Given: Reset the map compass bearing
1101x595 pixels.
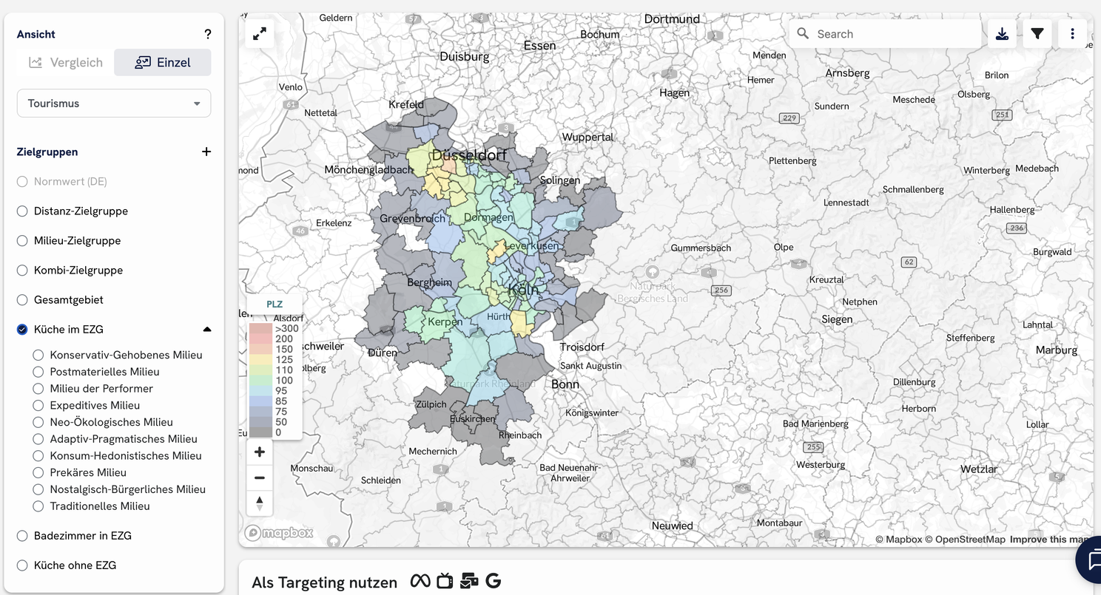Looking at the screenshot, I should pos(260,503).
